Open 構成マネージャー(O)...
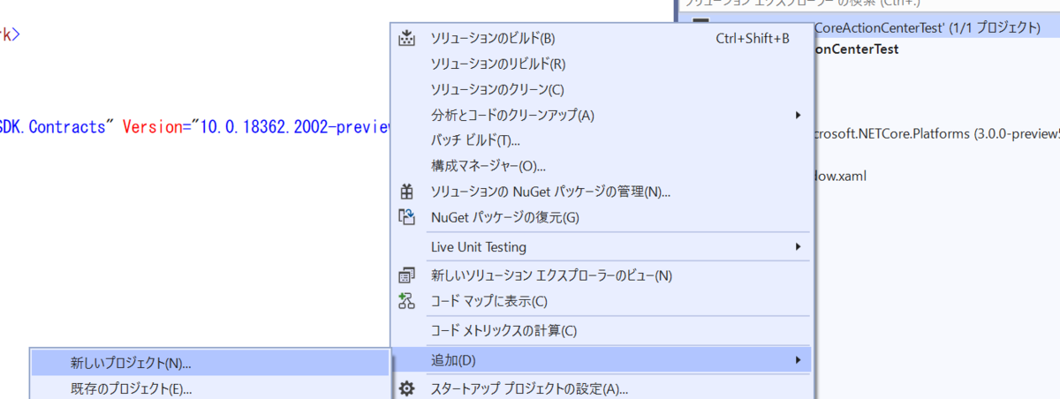The width and height of the screenshot is (1060, 399). pyautogui.click(x=601, y=166)
